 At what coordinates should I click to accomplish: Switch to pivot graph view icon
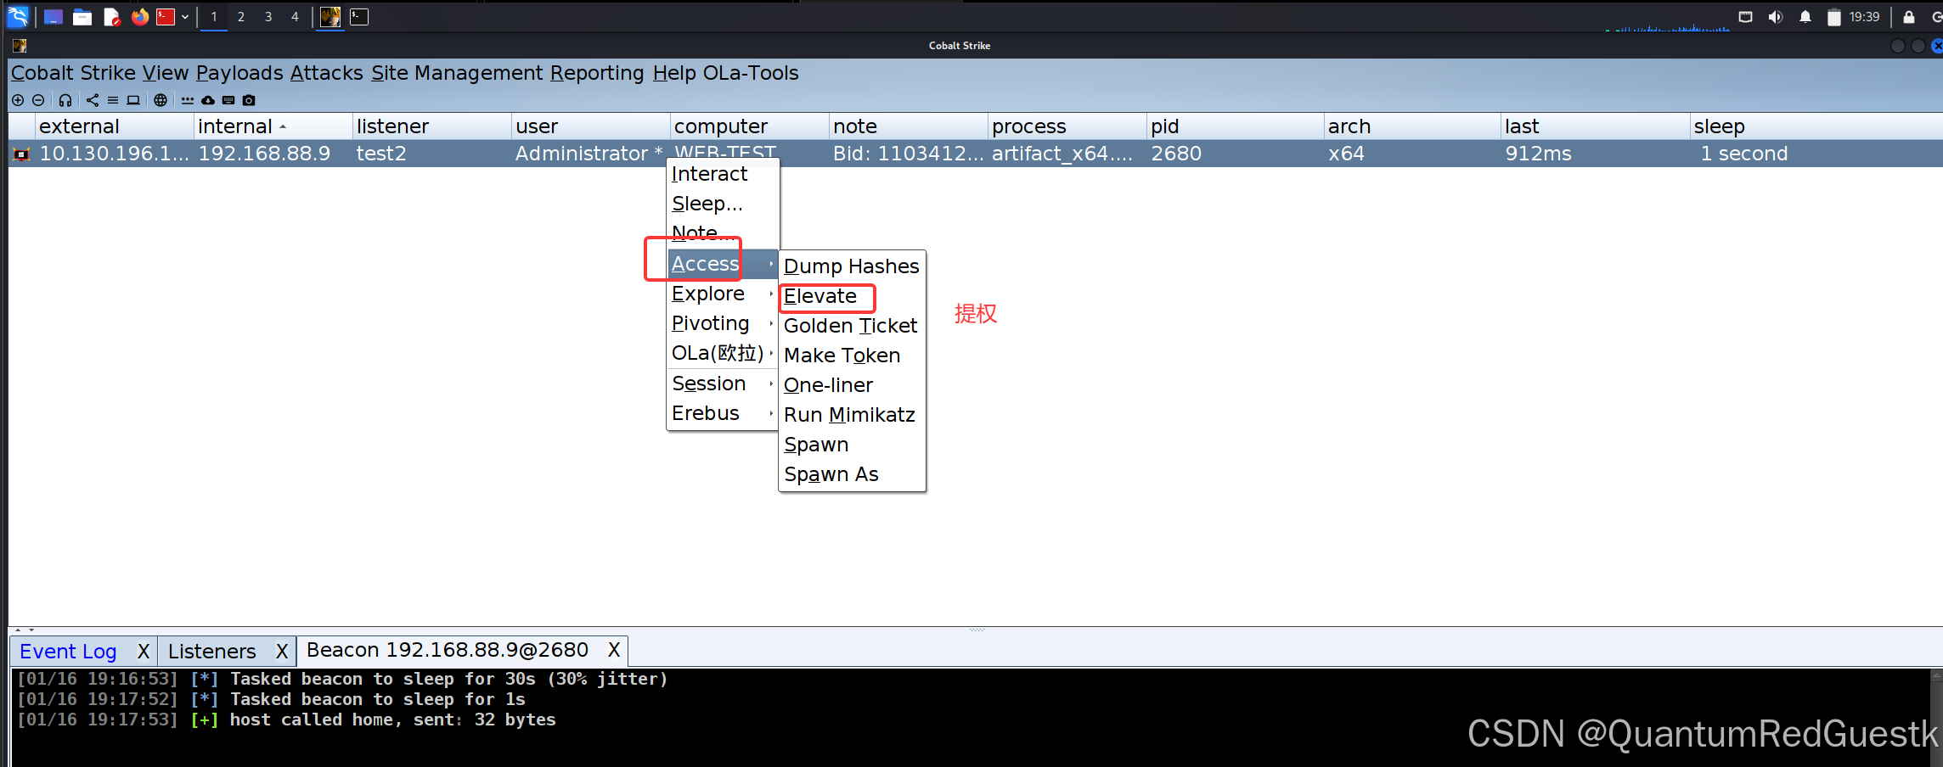coord(93,100)
